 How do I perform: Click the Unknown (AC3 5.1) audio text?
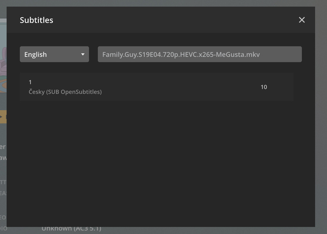[71, 229]
